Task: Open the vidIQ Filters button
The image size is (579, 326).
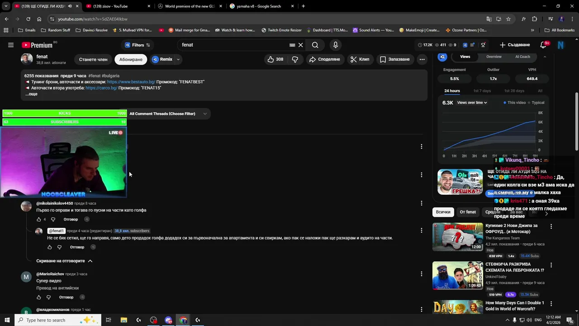Action: tap(137, 45)
